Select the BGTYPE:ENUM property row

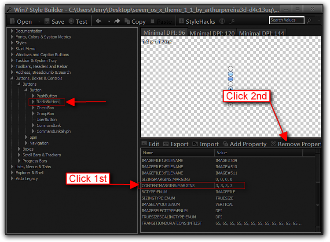228,192
